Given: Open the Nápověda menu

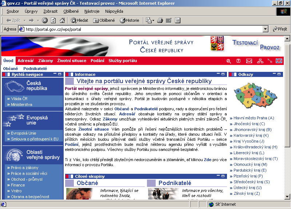Looking at the screenshot, I should pos(114,11).
